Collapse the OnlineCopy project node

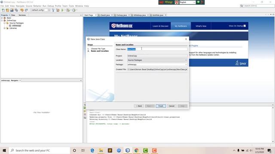pyautogui.click(x=2, y=21)
